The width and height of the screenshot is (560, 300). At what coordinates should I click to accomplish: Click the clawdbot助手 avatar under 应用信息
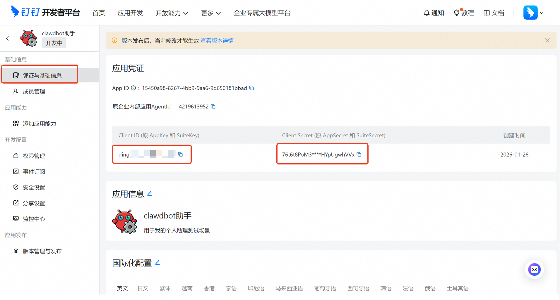[124, 221]
